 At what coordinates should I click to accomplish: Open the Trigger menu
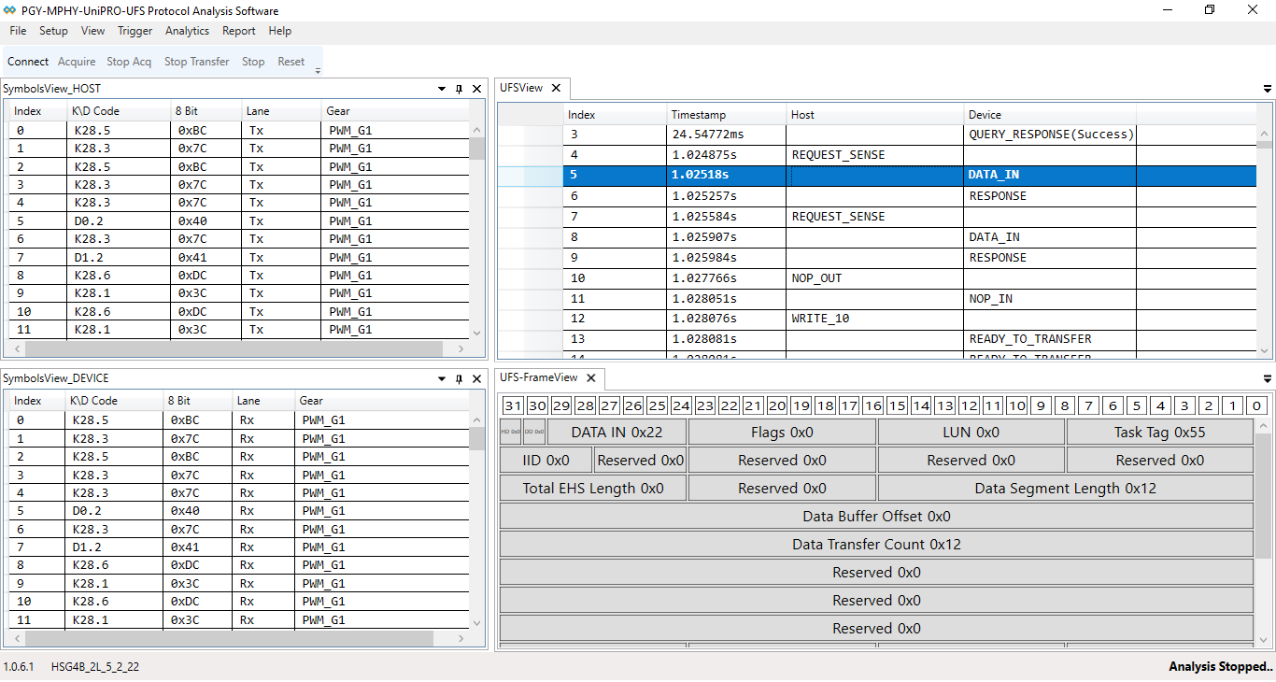pos(135,31)
